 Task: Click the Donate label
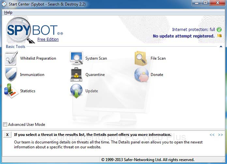tap(157, 75)
